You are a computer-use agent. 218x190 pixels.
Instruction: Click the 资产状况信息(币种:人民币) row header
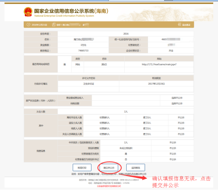[41, 101]
